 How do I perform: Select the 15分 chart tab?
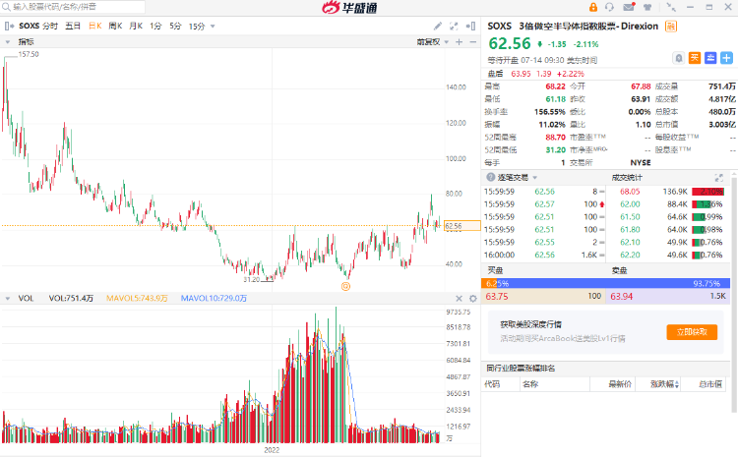point(197,27)
